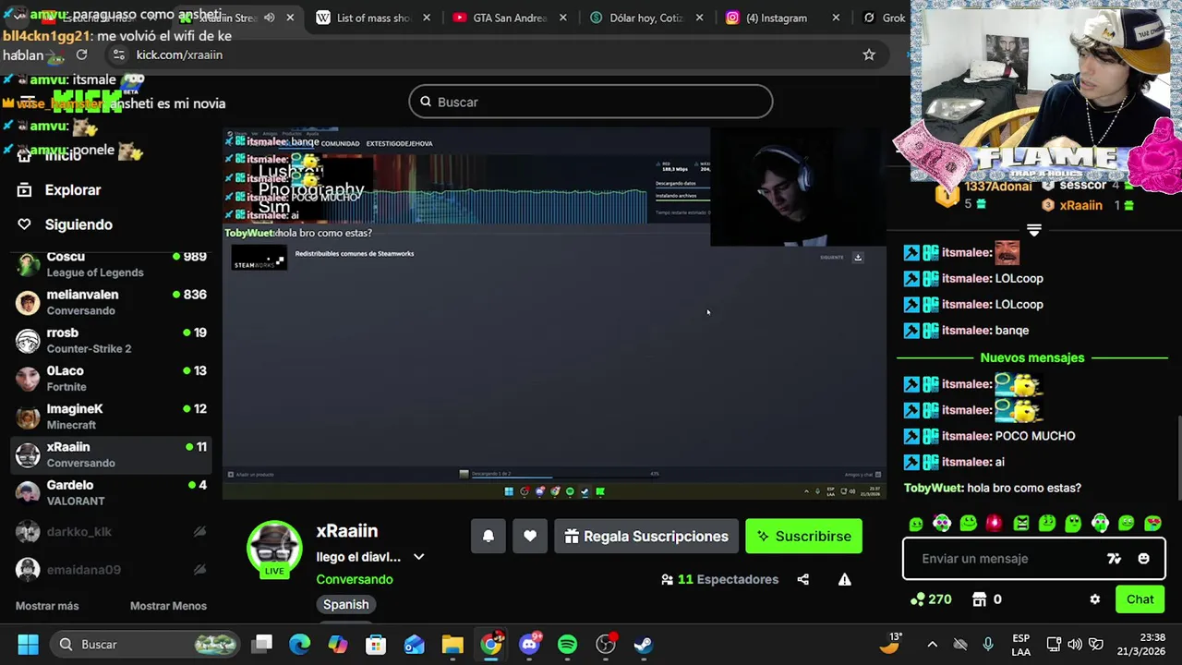Open the volume control in system tray
This screenshot has height=665, width=1182.
(x=1074, y=645)
